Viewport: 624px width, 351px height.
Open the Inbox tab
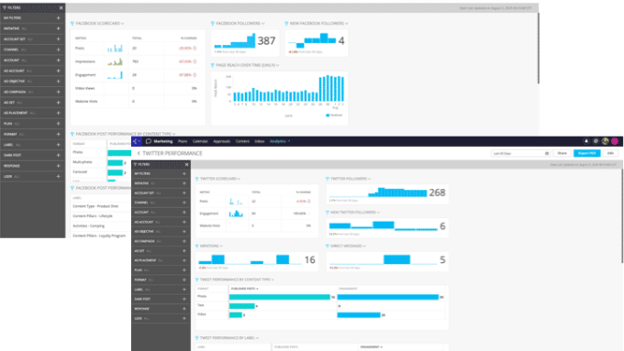pos(260,141)
